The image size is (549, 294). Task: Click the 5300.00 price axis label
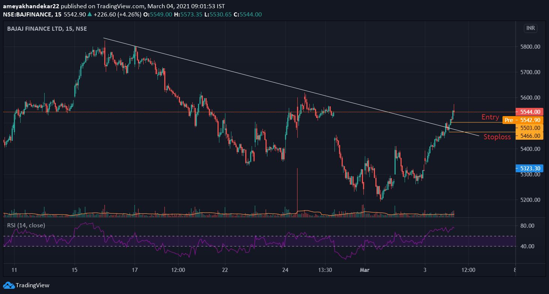(529, 175)
